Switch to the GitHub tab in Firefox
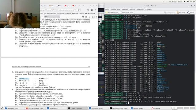196x110 pixels. (59, 5)
